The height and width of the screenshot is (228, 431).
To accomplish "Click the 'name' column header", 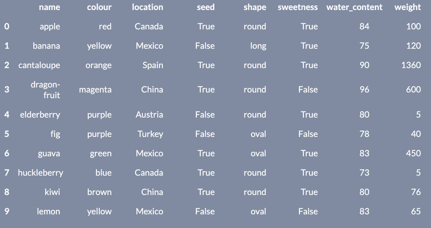I will tap(49, 7).
